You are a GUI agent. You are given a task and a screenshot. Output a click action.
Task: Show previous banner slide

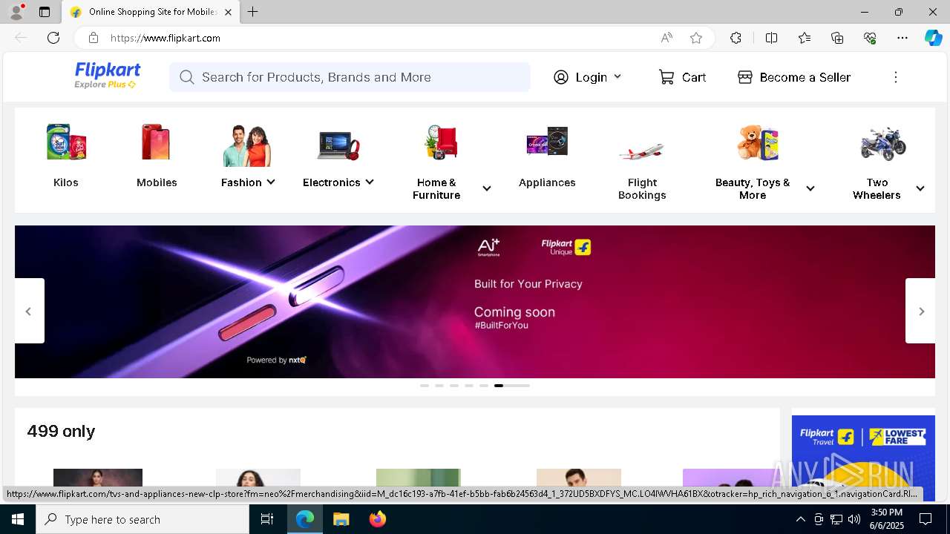(29, 311)
